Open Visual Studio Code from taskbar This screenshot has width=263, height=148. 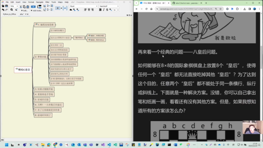tap(109, 145)
